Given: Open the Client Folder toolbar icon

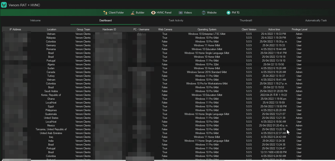Looking at the screenshot, I should [x=105, y=13].
